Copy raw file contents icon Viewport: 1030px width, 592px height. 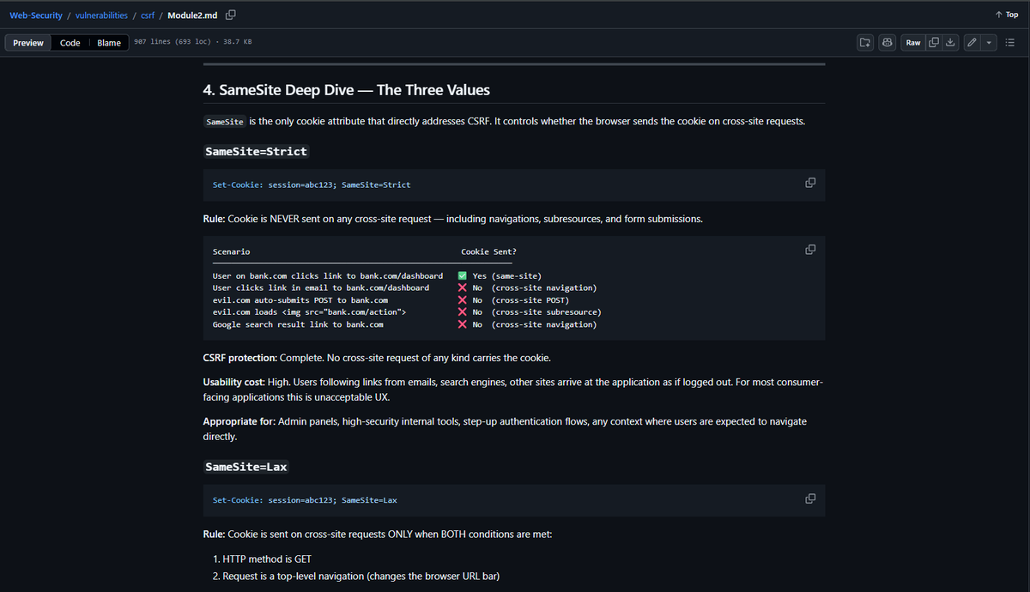pyautogui.click(x=935, y=43)
